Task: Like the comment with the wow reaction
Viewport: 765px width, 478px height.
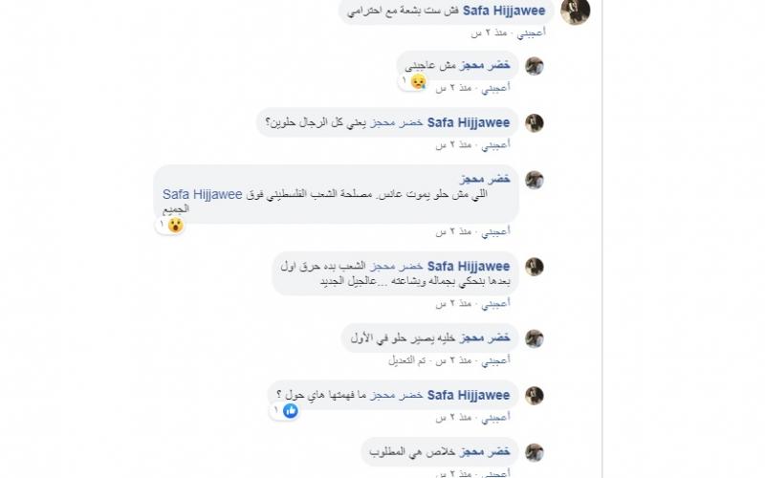Action: (495, 231)
